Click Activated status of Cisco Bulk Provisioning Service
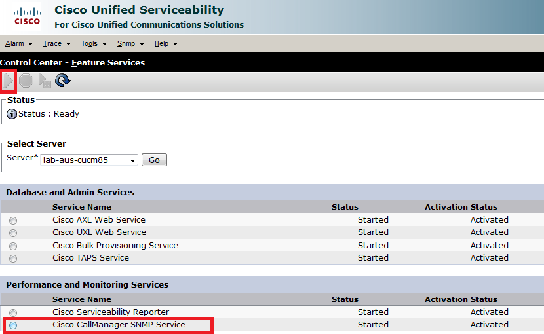 click(x=489, y=245)
